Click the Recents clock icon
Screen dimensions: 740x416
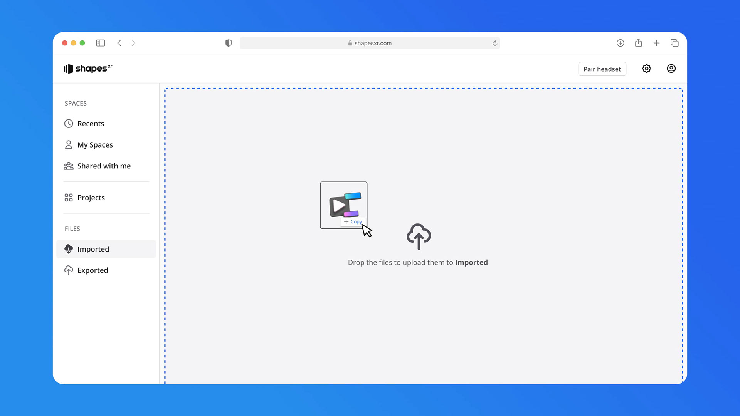(x=69, y=124)
